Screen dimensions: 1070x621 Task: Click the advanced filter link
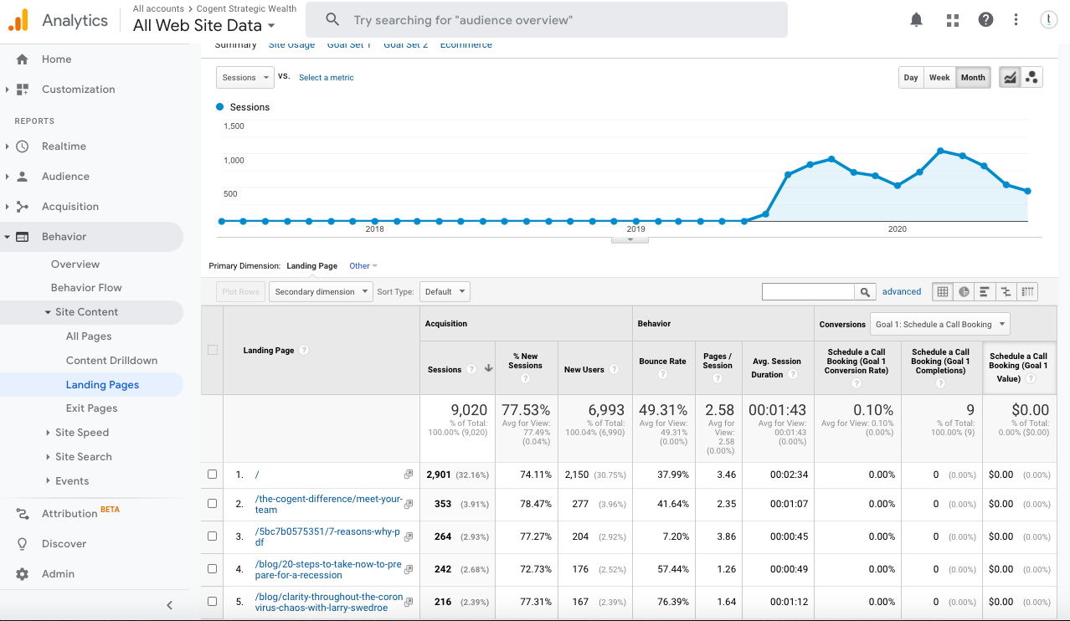tap(902, 291)
